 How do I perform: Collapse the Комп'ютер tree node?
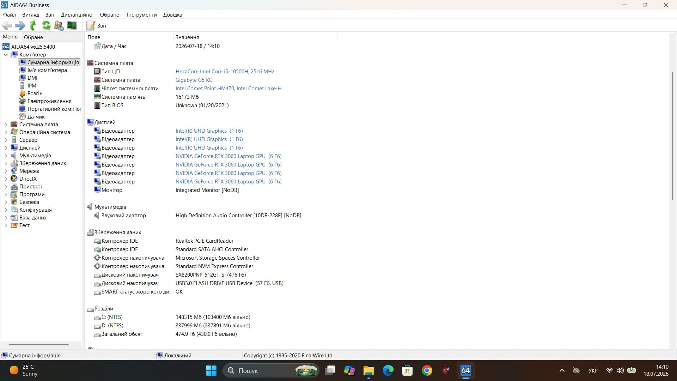6,55
